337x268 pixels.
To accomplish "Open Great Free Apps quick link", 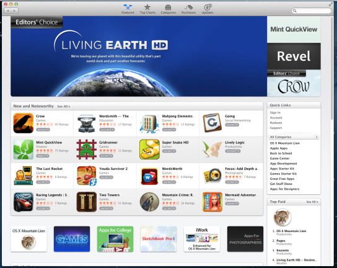I will tap(282, 179).
